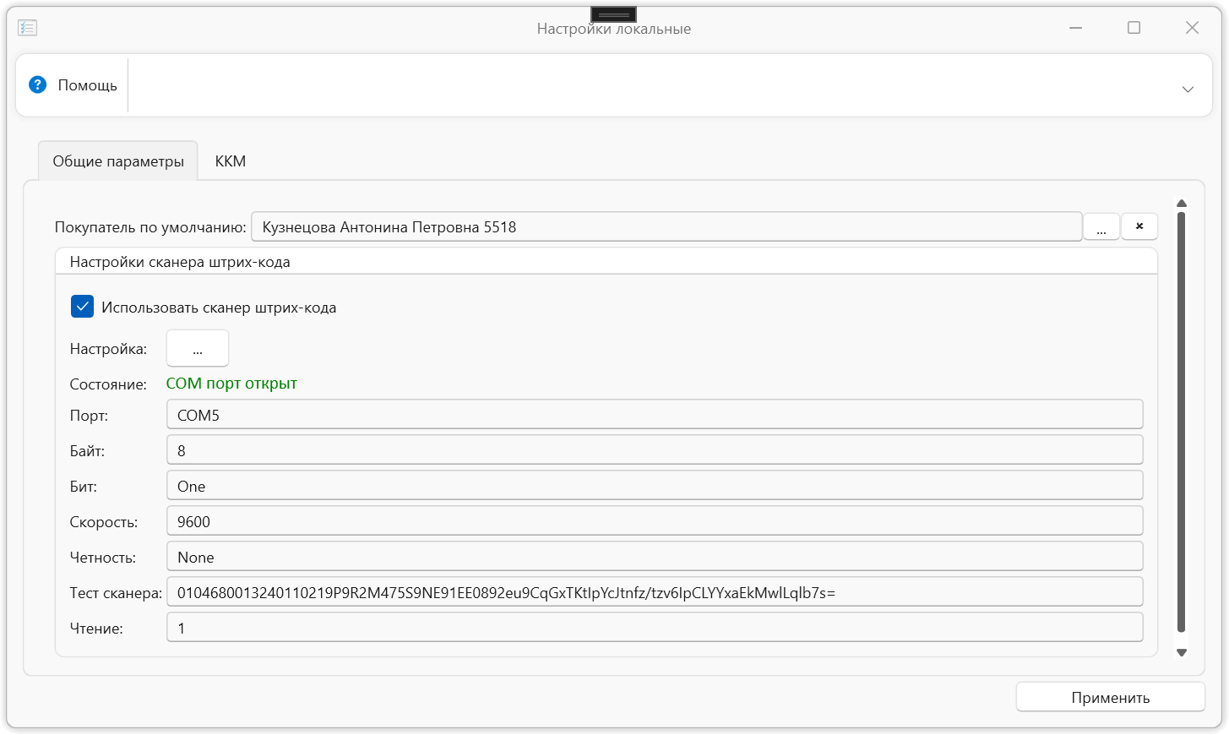Open buyer selection with the ellipsis button

coord(1101,226)
